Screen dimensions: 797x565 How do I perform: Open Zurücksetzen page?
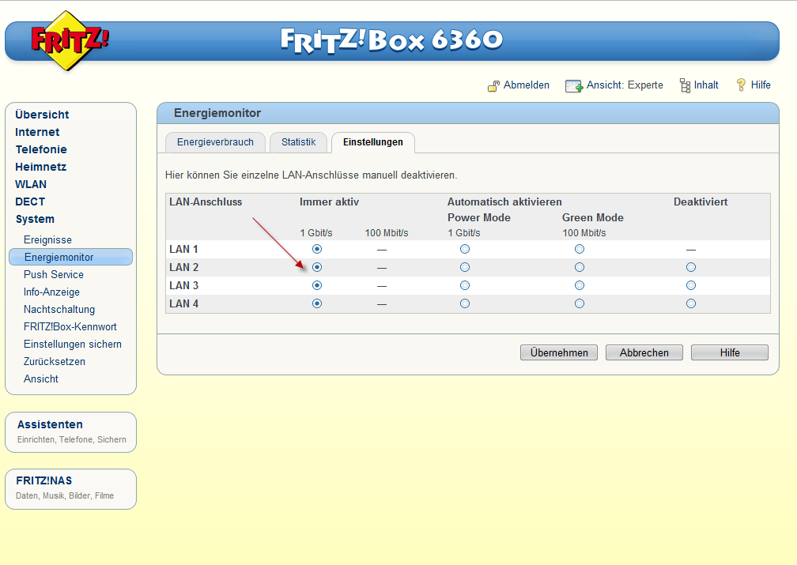coord(55,362)
